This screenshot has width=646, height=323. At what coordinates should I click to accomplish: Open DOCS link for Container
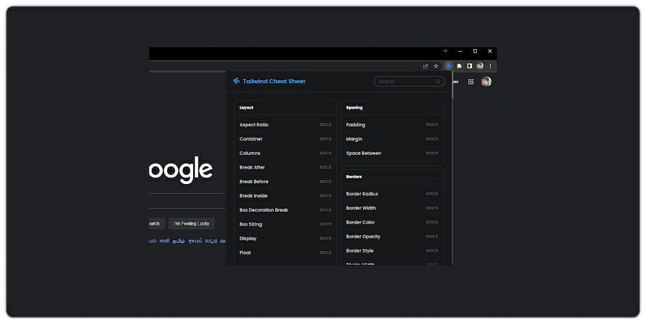325,139
